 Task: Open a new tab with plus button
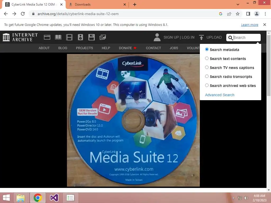(135, 4)
